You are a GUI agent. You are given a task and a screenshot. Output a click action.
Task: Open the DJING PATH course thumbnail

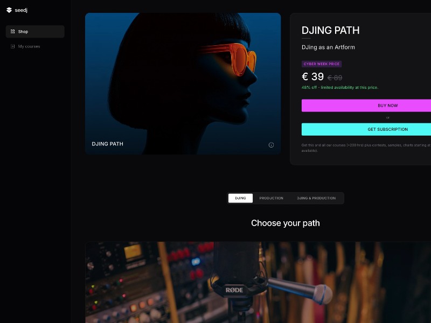183,84
